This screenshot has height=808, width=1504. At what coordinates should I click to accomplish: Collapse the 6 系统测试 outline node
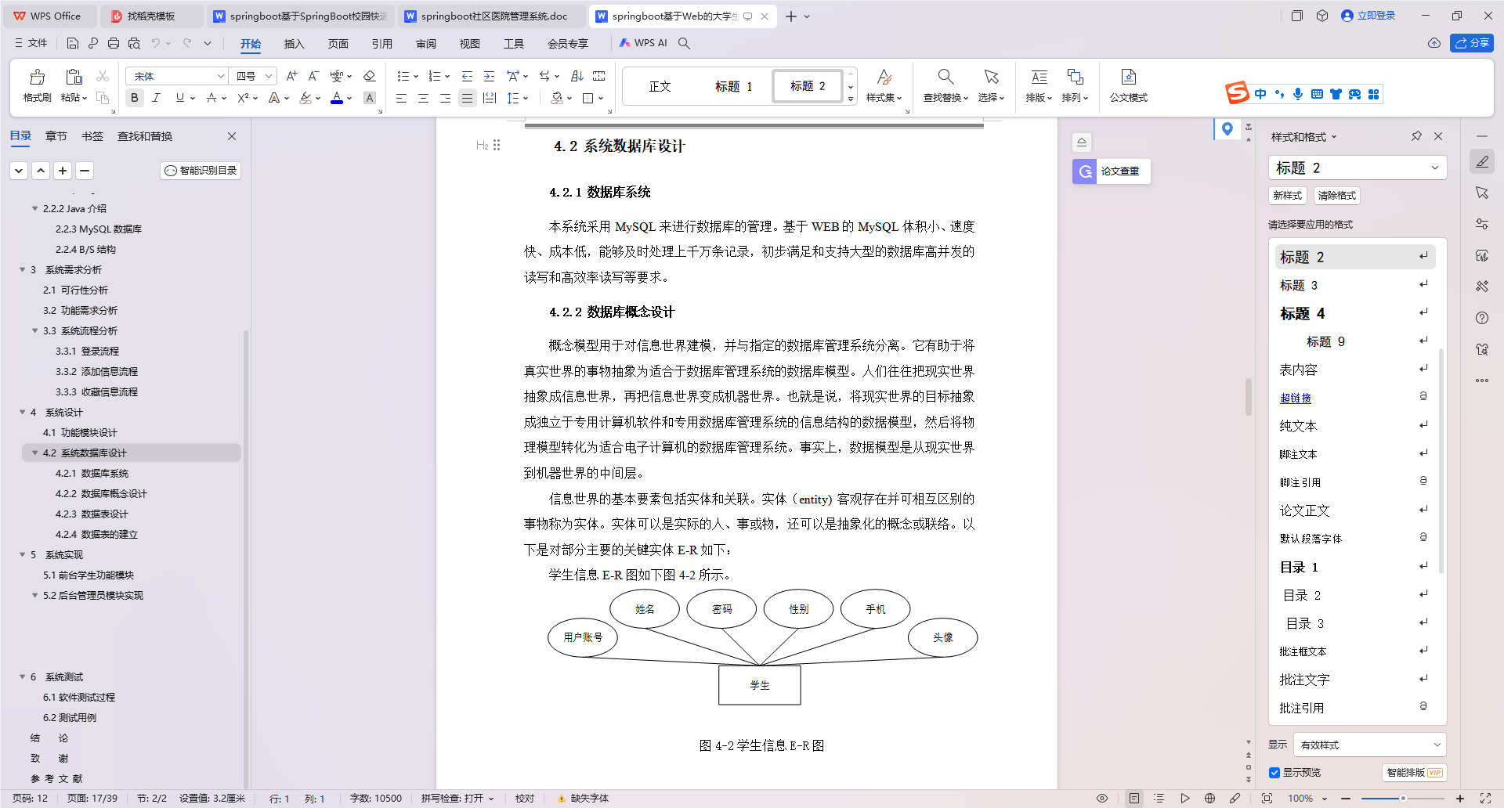22,676
